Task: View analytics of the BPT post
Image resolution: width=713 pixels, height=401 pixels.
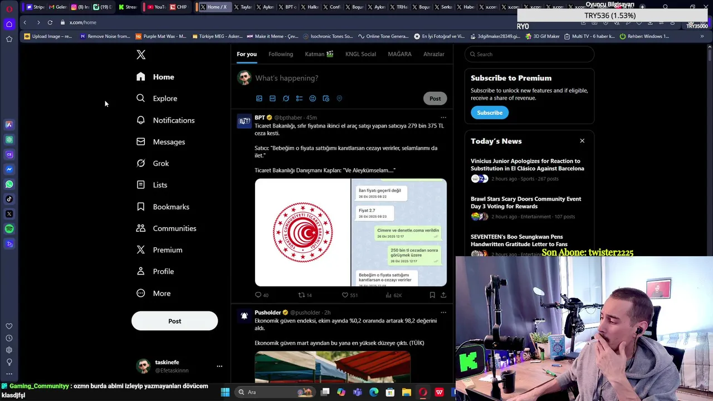Action: [x=393, y=295]
